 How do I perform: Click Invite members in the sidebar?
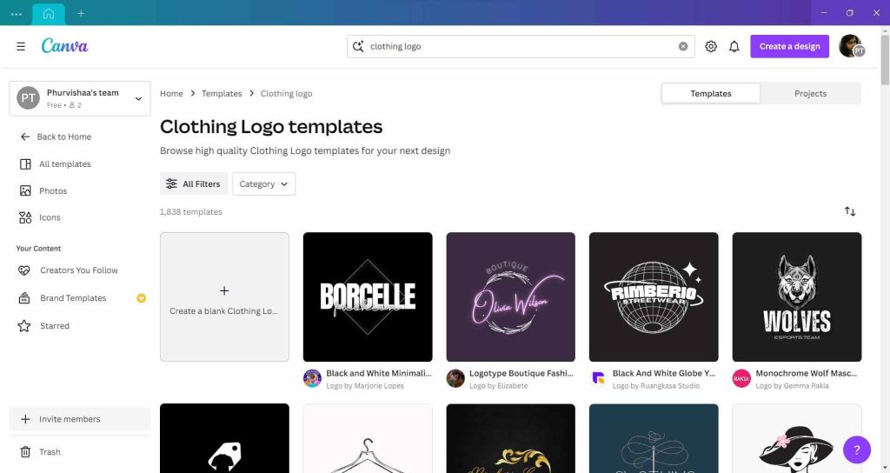coord(70,419)
